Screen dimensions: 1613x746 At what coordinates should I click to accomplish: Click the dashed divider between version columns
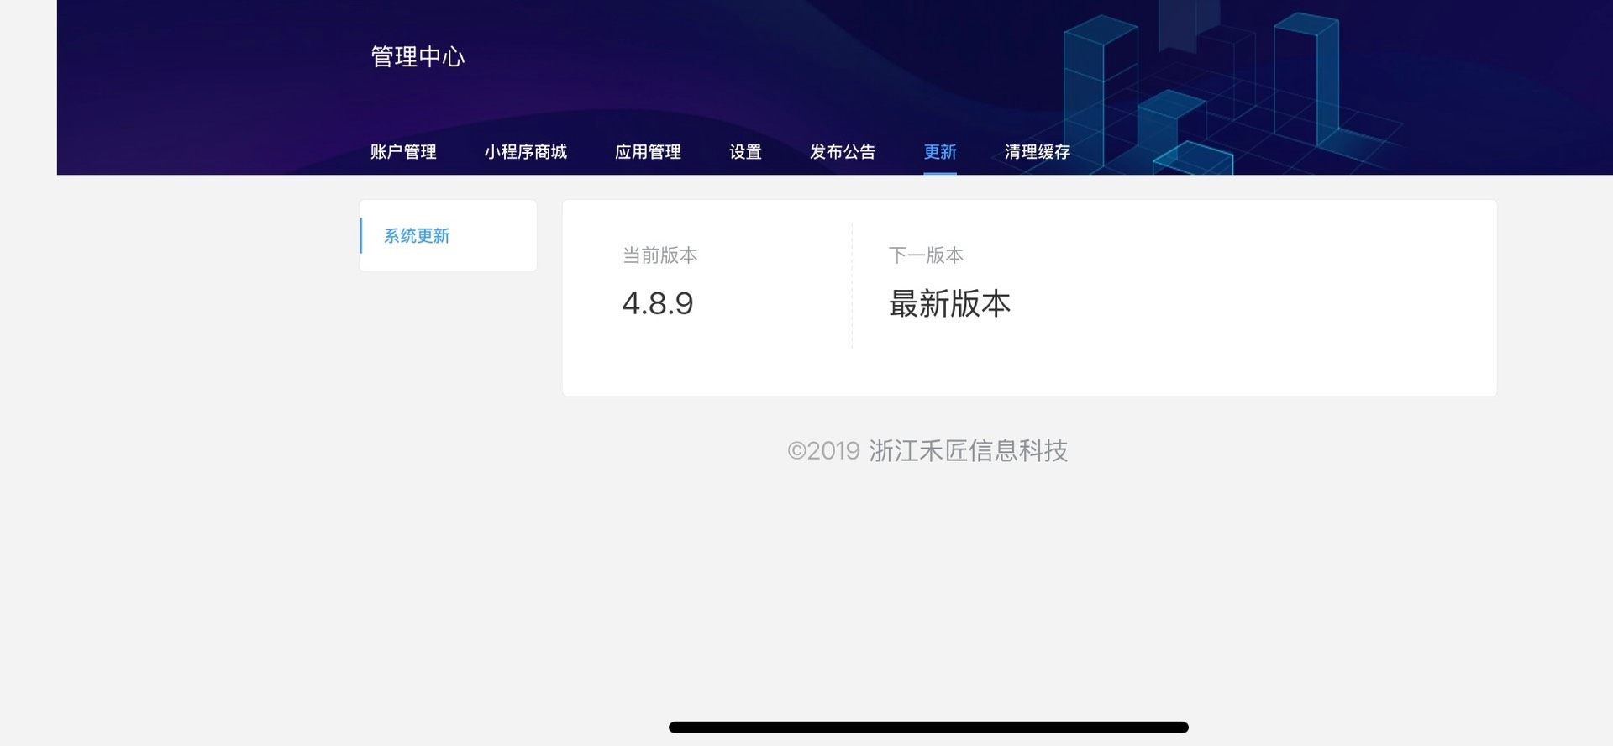852,286
